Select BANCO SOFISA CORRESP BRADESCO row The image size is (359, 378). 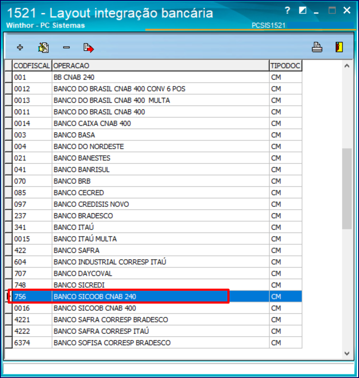(157, 343)
